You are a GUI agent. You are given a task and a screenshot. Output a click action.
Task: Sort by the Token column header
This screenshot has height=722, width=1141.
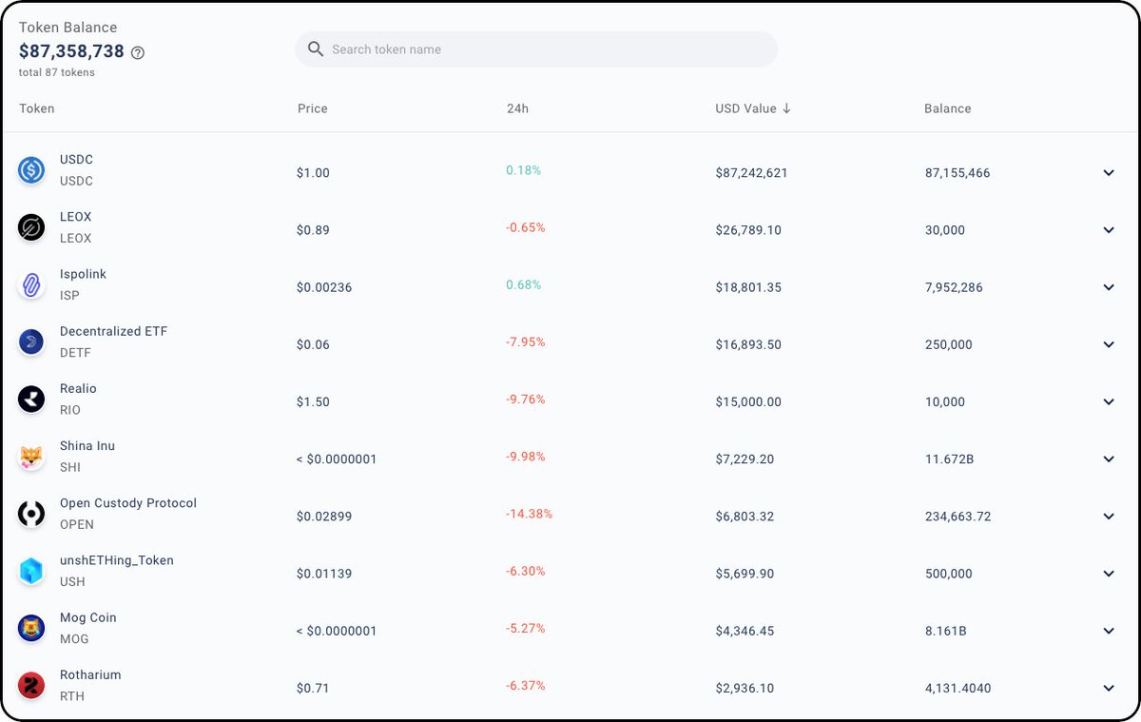point(37,108)
